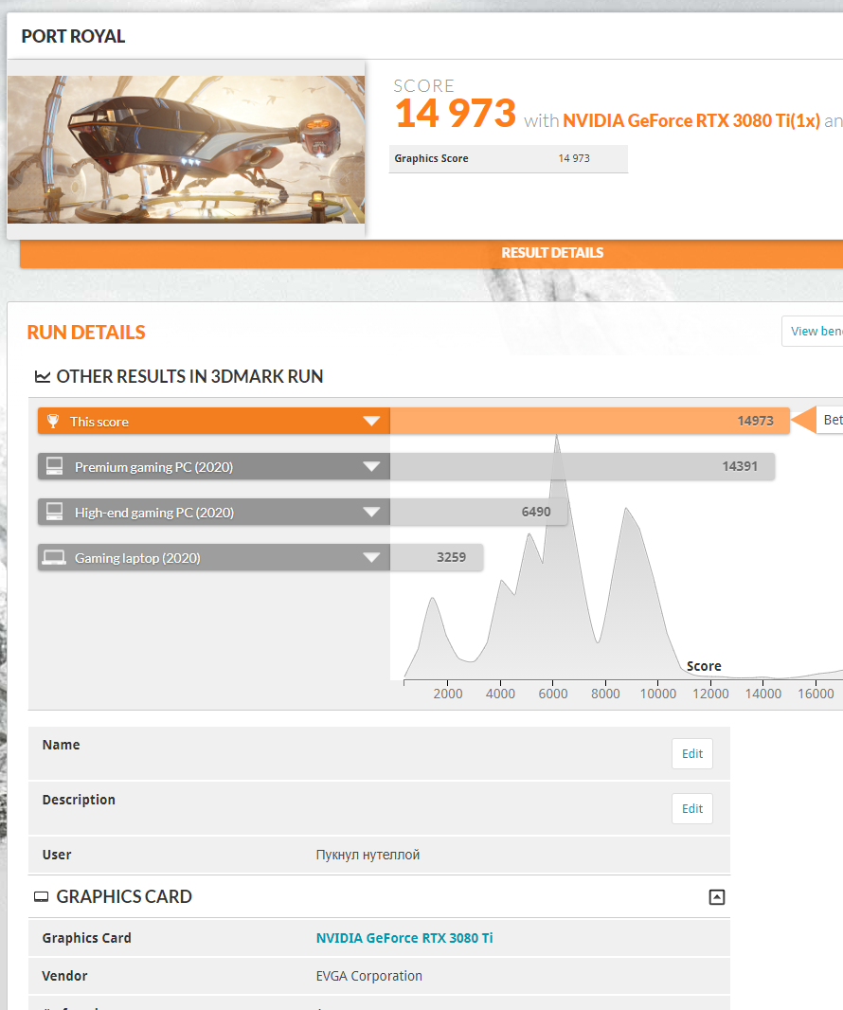This screenshot has height=1010, width=843.
Task: Click the Better label at the score arrow
Action: tap(832, 420)
